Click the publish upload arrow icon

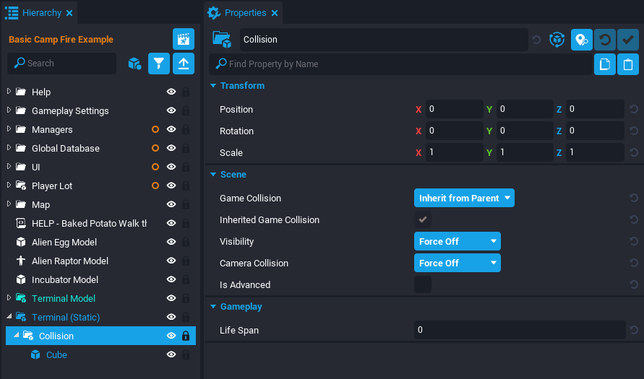click(184, 64)
